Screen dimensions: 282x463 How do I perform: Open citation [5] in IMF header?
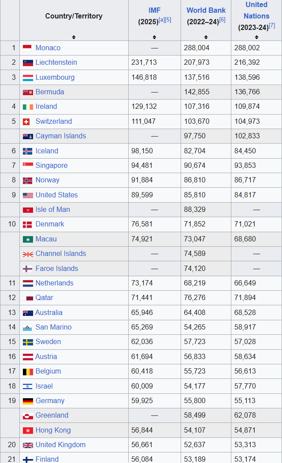pyautogui.click(x=168, y=20)
